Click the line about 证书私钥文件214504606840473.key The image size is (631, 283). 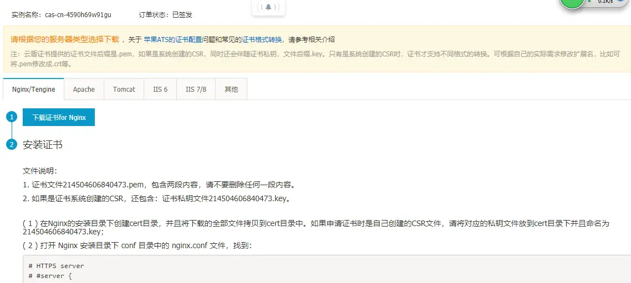click(x=156, y=198)
